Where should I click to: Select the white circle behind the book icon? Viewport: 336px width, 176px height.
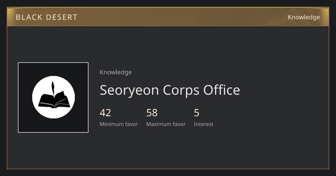click(53, 97)
